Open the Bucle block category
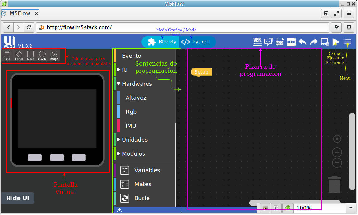This screenshot has height=215, width=358. point(144,198)
